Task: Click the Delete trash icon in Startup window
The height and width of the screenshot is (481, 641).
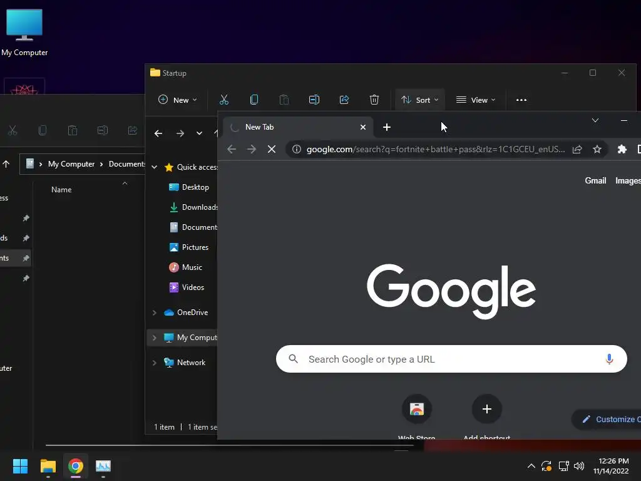Action: pos(374,100)
